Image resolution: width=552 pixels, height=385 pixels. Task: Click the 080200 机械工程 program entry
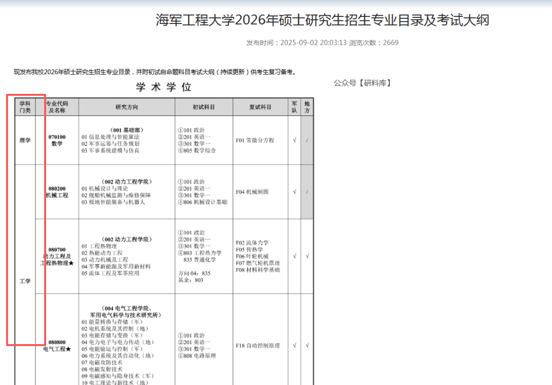[x=57, y=191]
